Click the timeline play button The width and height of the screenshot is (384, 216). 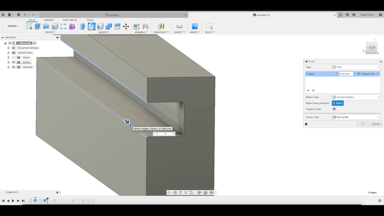pos(13,201)
